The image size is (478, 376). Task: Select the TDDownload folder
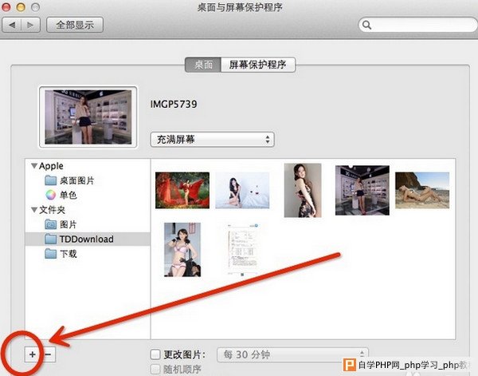pos(88,239)
